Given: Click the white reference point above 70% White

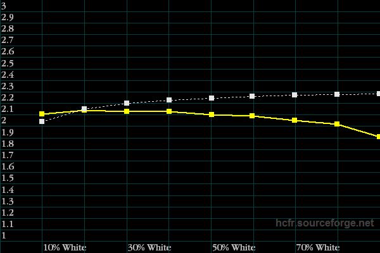Looking at the screenshot, I should click(x=294, y=95).
